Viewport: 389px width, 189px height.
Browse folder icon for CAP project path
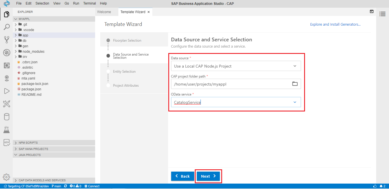[x=295, y=84]
